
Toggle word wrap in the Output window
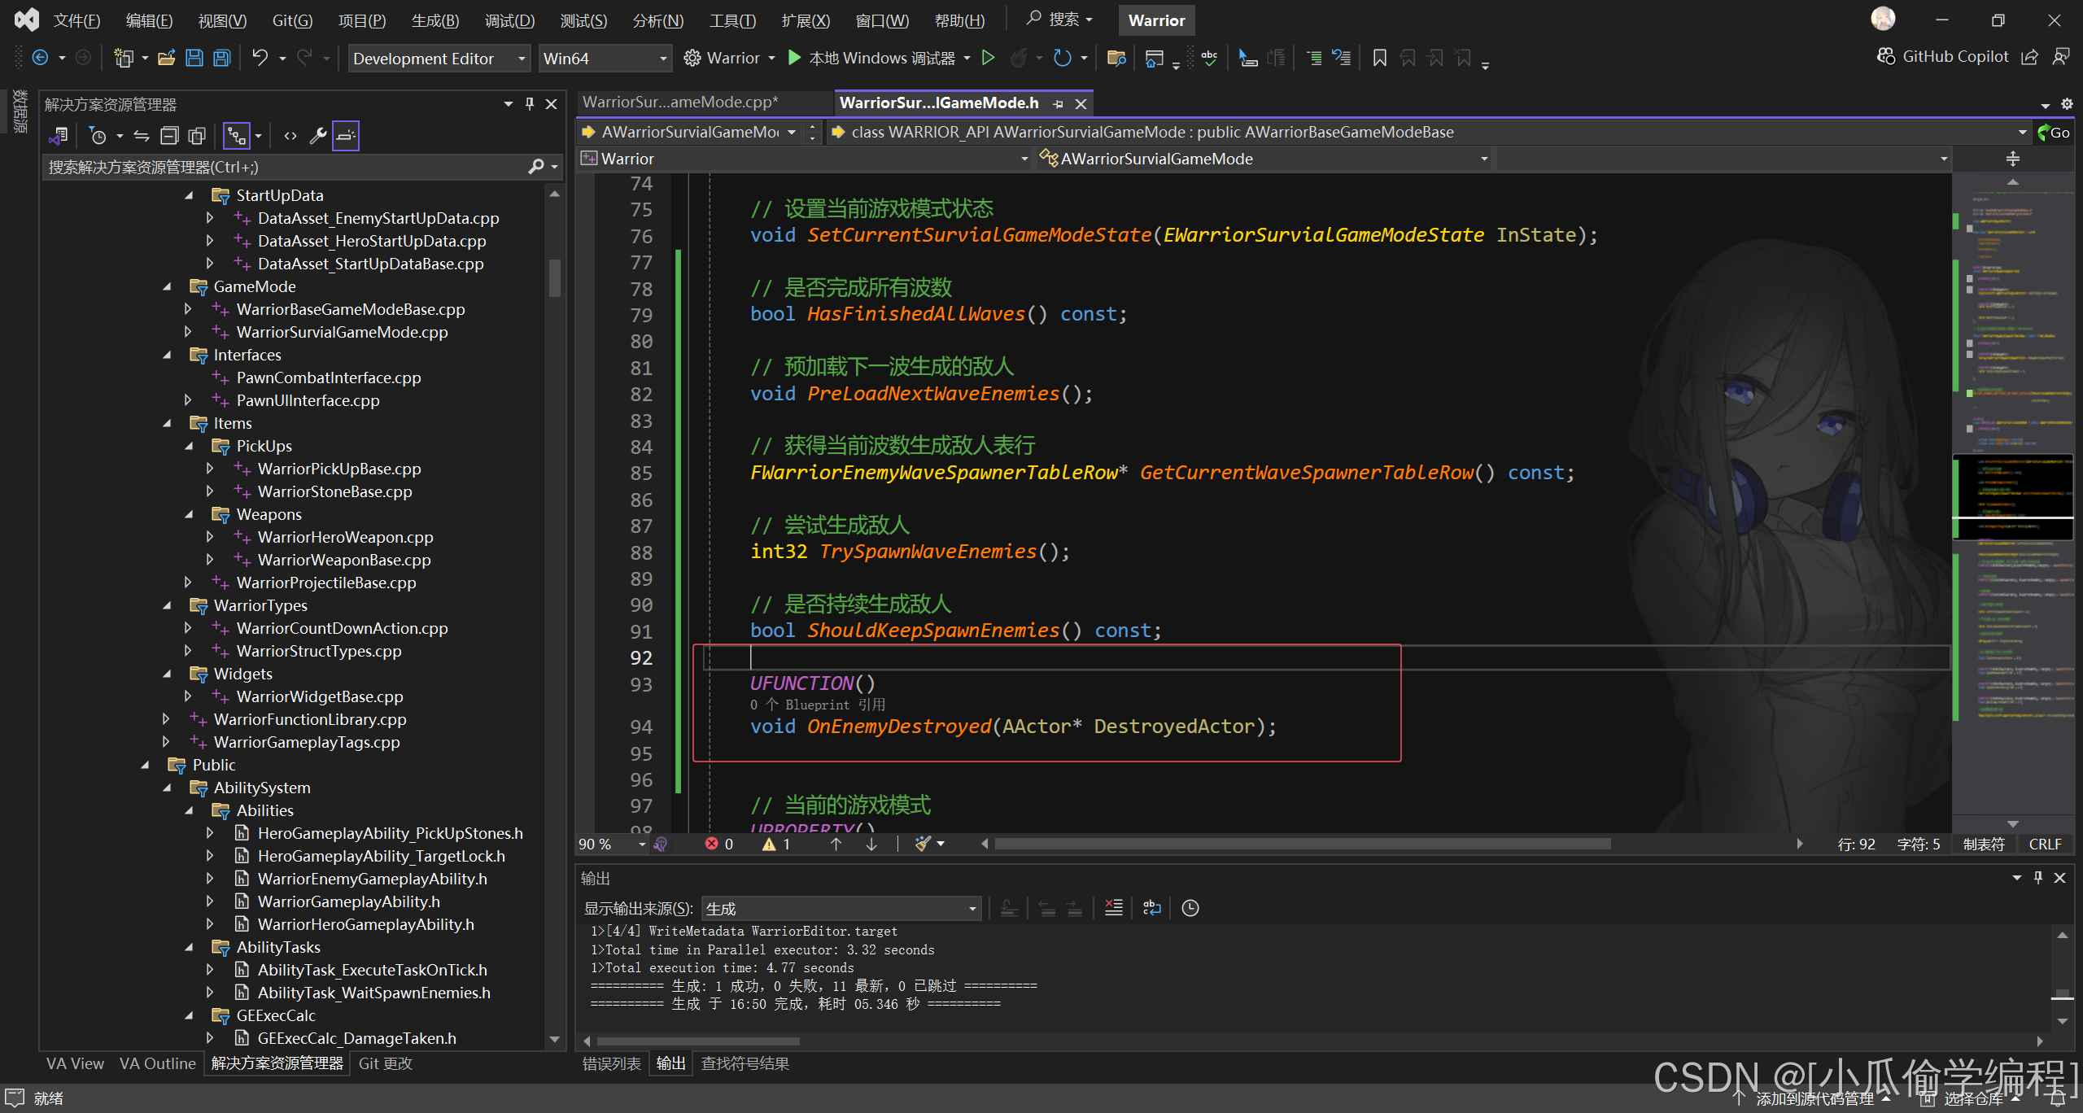(1151, 908)
